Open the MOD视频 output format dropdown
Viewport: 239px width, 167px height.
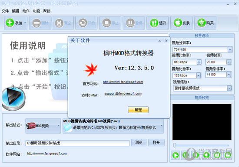click(43, 126)
